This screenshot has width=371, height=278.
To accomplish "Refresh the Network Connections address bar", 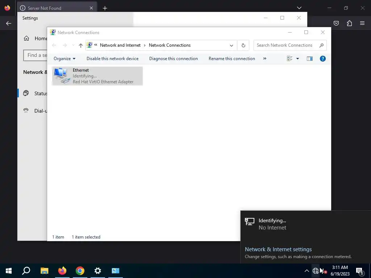I will pos(243,45).
